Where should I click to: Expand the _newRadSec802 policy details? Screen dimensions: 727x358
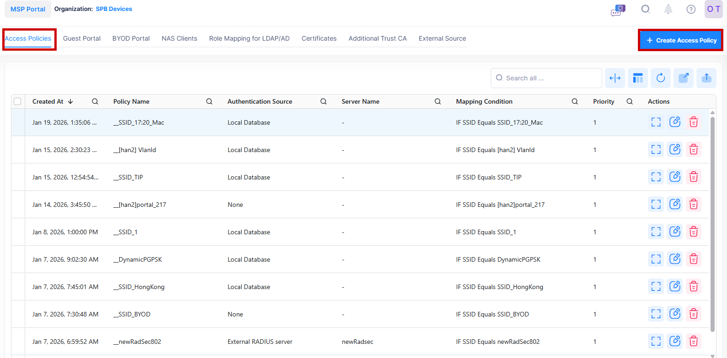(x=656, y=341)
